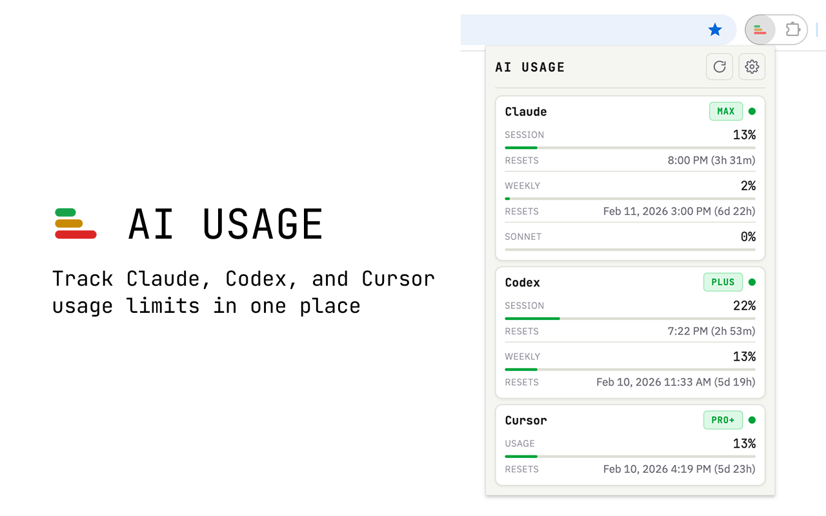Screen dimensions: 826x516
Task: Click the Codex session progress bar
Action: coord(630,319)
